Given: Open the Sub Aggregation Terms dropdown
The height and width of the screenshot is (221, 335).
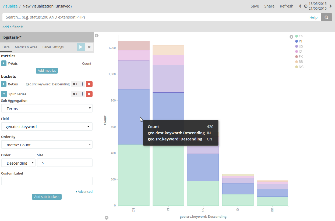Looking at the screenshot, I should tap(47, 108).
